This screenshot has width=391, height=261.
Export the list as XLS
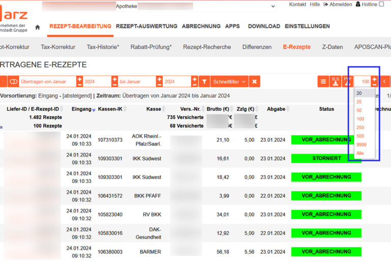(335, 82)
